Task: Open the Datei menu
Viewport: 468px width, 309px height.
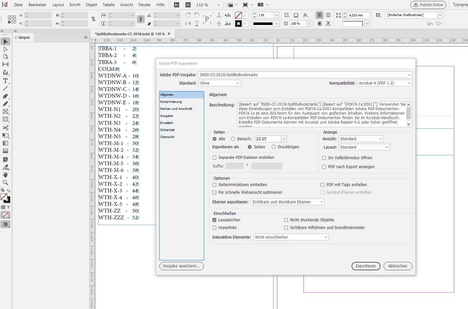Action: (x=18, y=5)
